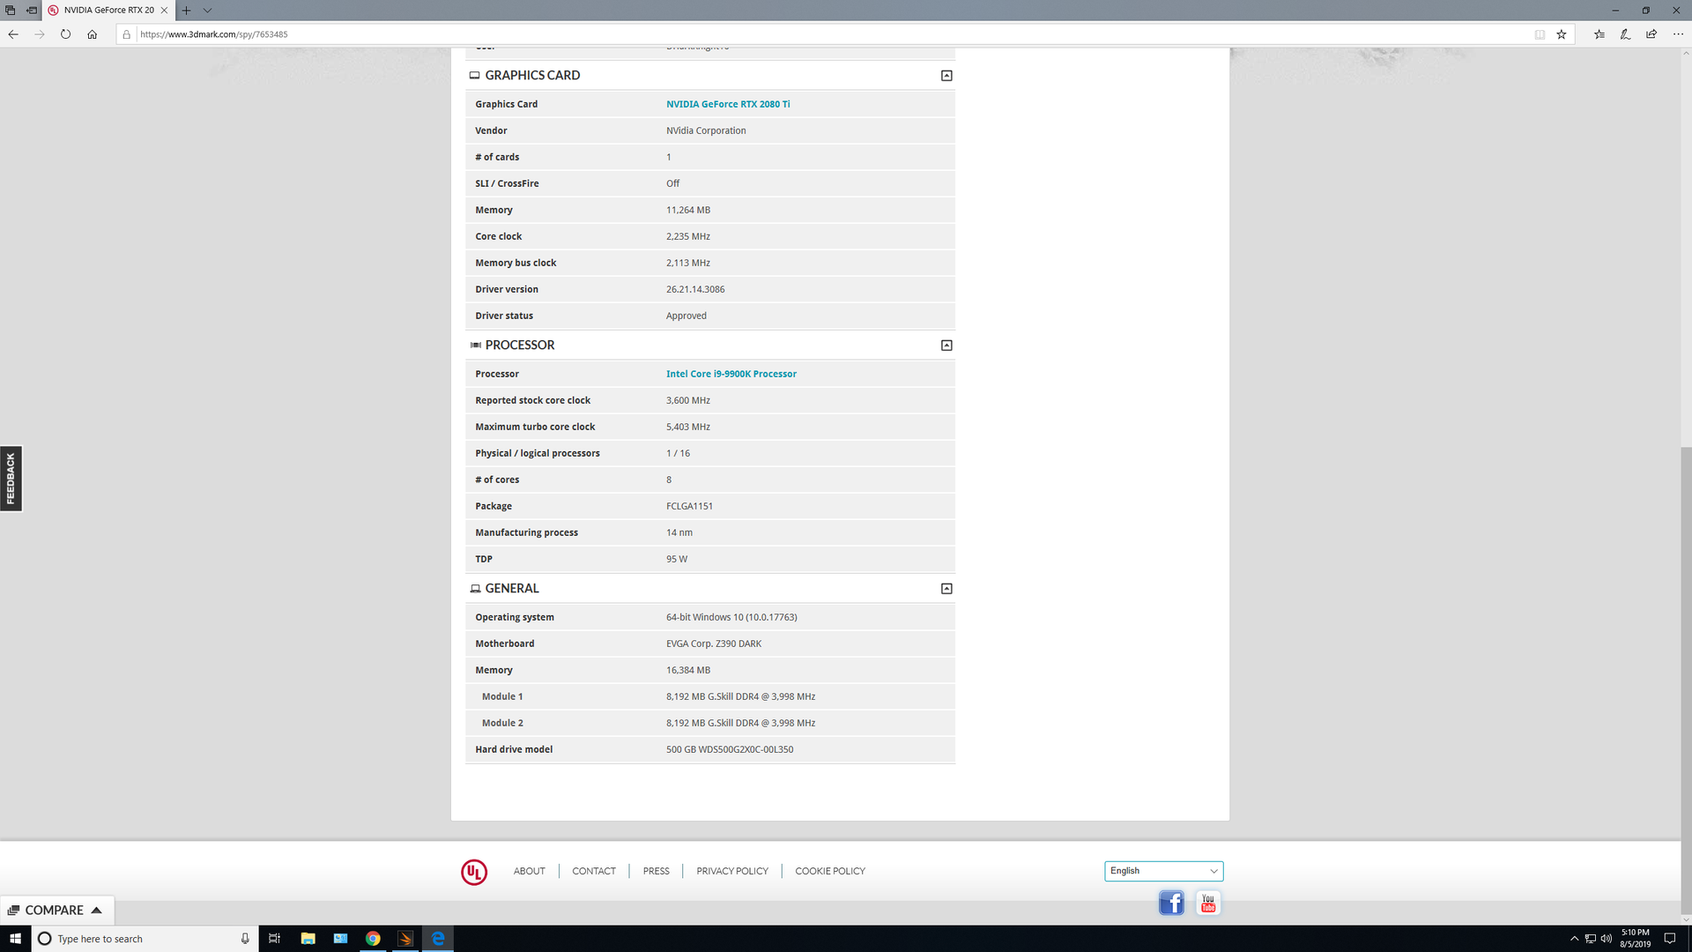
Task: Show the tab preview dropdown
Action: [208, 11]
